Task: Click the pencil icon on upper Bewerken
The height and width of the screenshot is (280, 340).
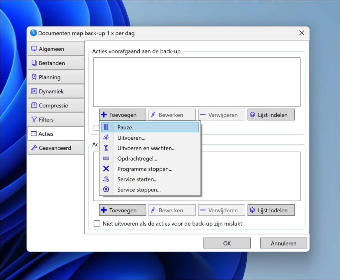Action: point(153,115)
